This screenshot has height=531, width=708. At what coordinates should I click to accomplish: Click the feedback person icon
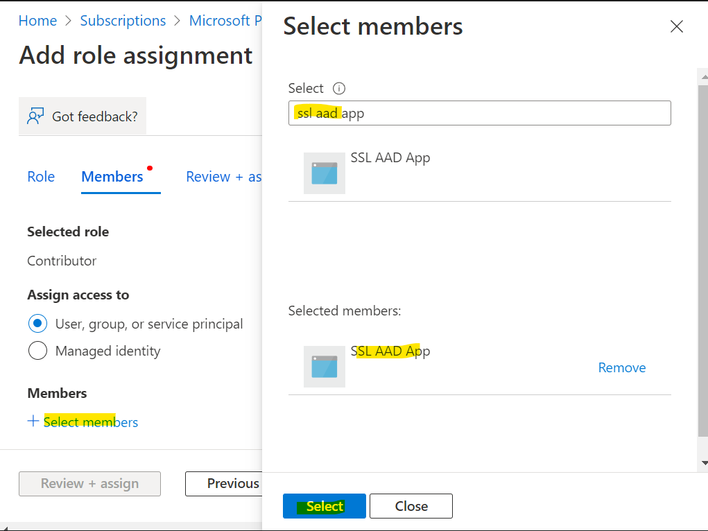(x=35, y=116)
